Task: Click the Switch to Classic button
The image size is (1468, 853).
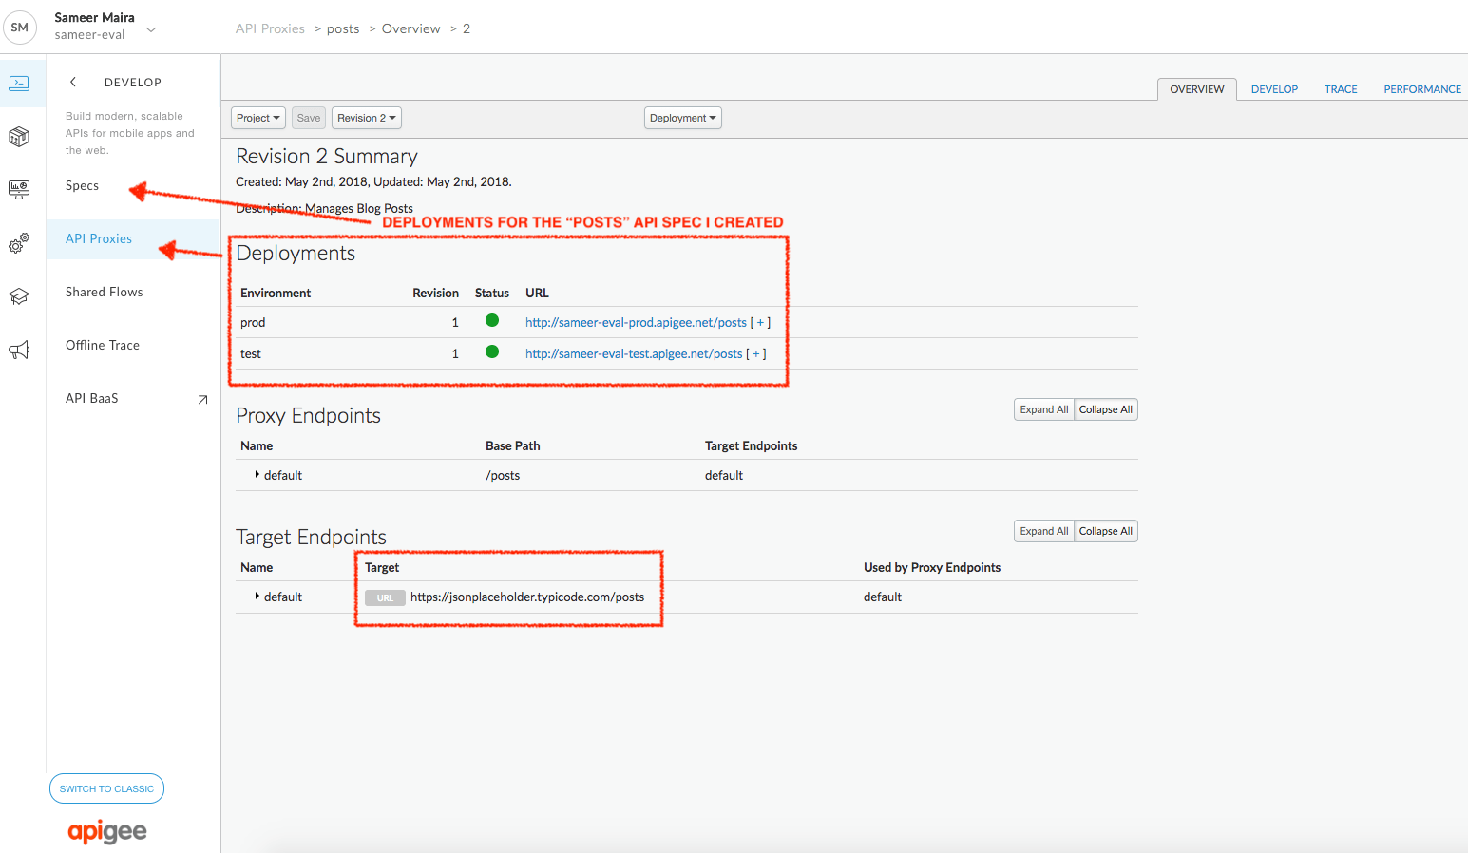Action: 106,788
